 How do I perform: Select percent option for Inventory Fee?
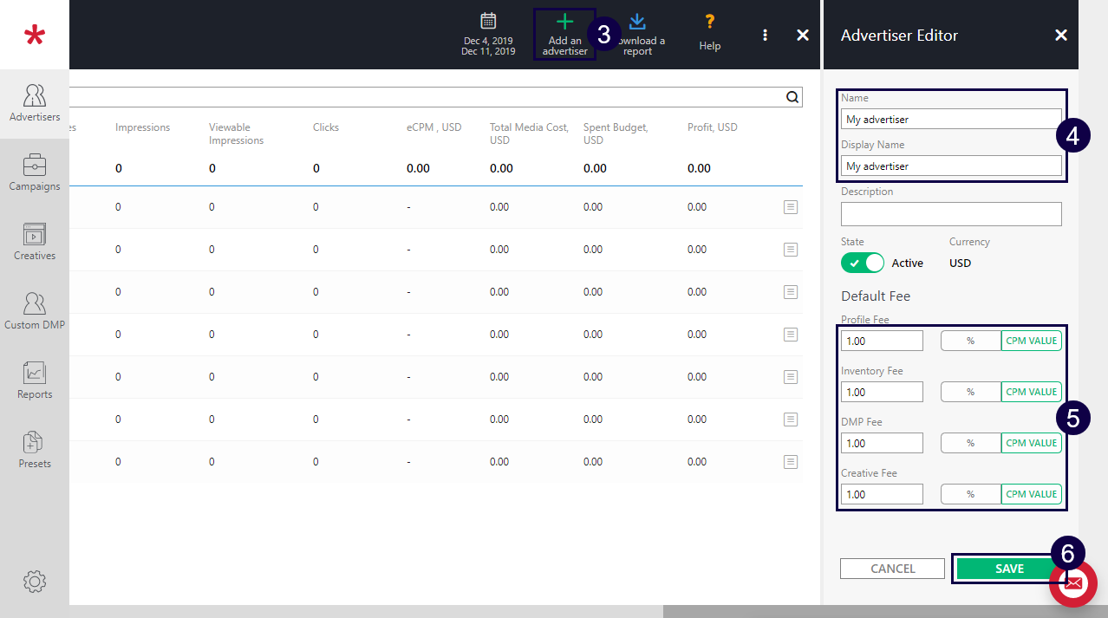(x=970, y=392)
